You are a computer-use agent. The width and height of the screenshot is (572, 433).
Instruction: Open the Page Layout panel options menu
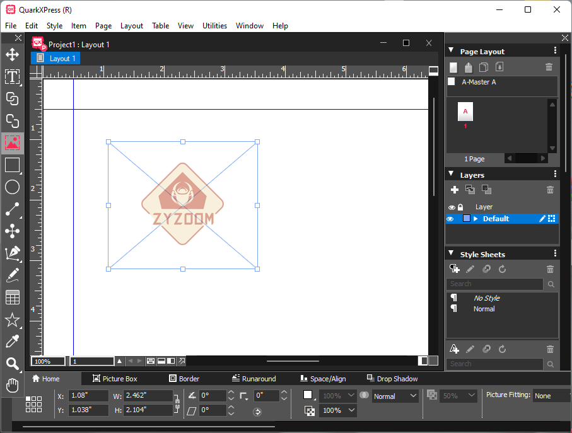(555, 50)
